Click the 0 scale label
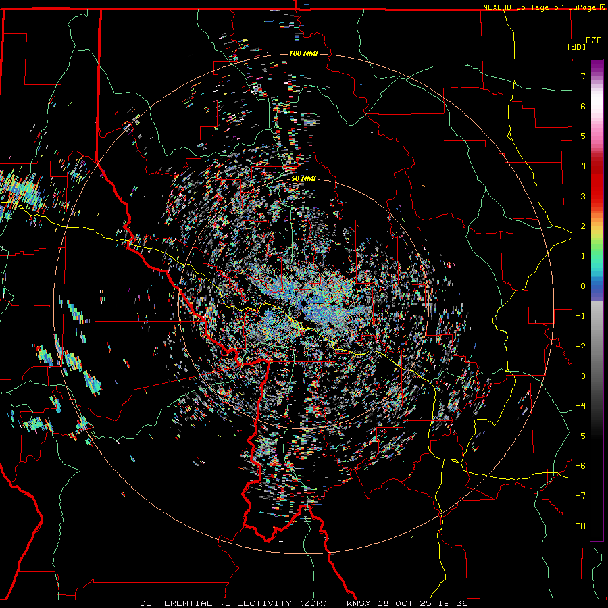This screenshot has width=608, height=608. [583, 286]
